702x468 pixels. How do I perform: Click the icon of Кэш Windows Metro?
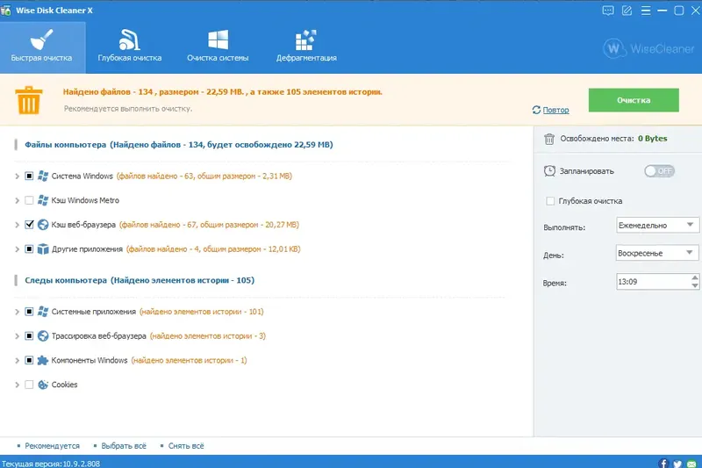tap(43, 200)
